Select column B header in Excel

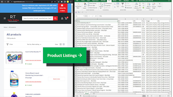pyautogui.click(x=125, y=19)
